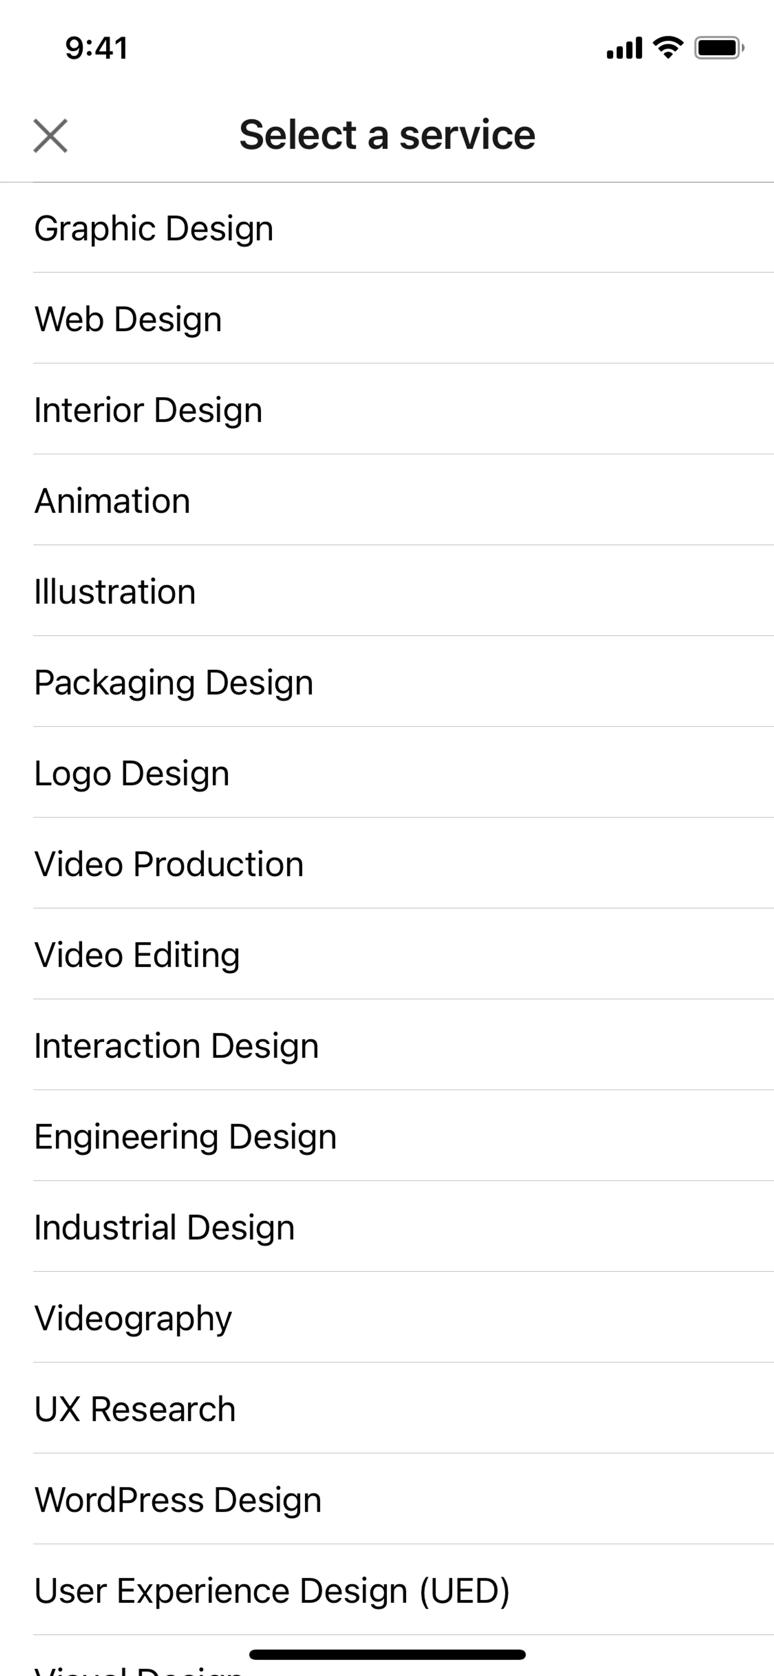Select User Experience Design (UED)
The image size is (774, 1676).
click(x=272, y=1591)
